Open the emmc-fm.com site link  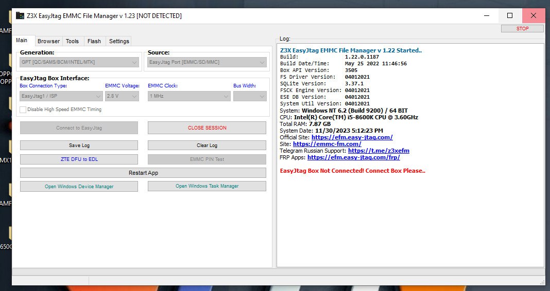327,144
